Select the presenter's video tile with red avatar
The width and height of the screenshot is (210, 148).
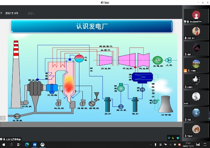(196, 16)
